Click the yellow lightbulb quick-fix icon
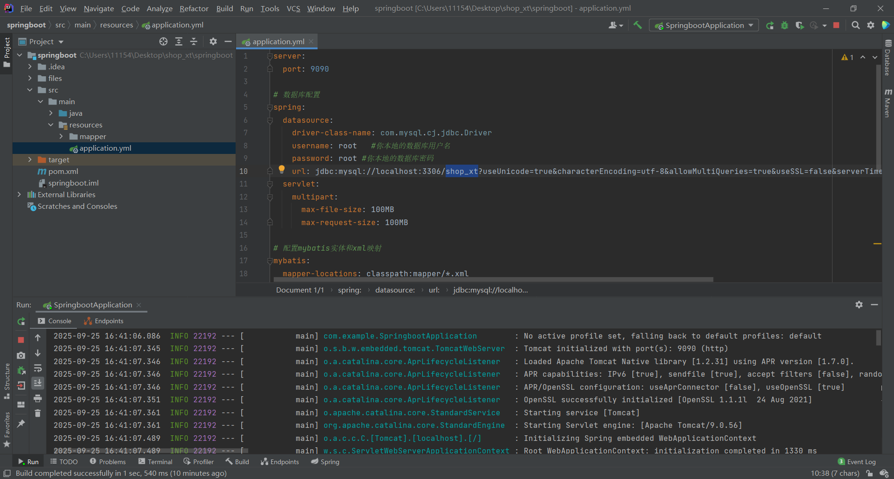894x479 pixels. (281, 169)
